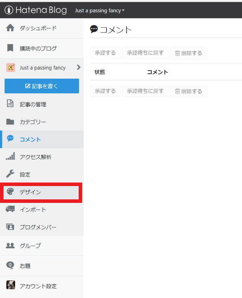
Task: Click the people icon for グループ
Action: click(10, 245)
